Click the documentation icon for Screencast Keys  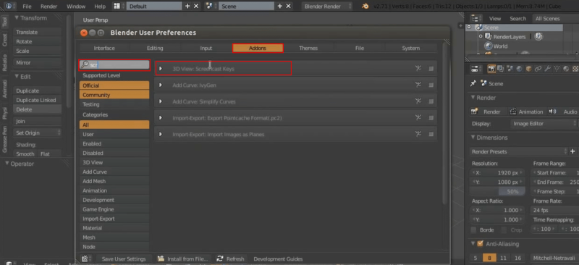pyautogui.click(x=418, y=68)
